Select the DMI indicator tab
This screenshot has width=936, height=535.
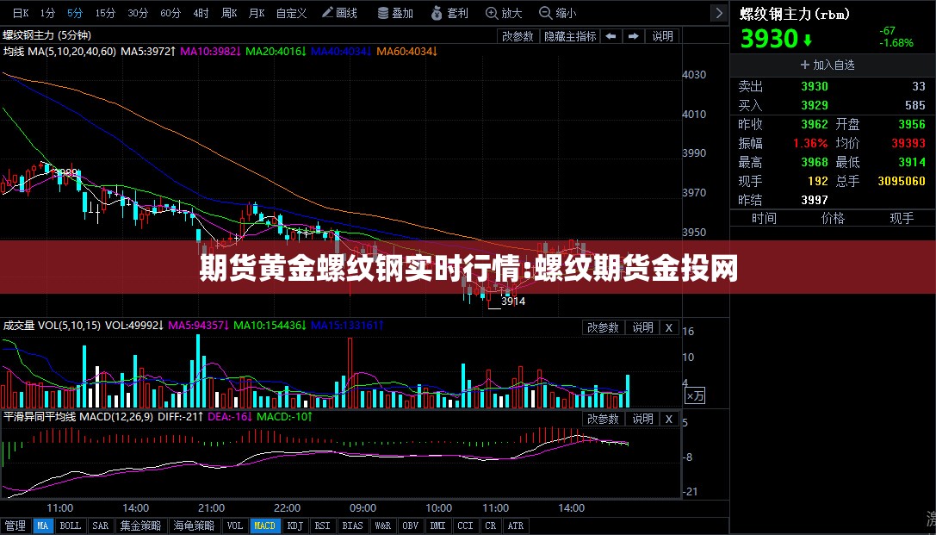437,526
